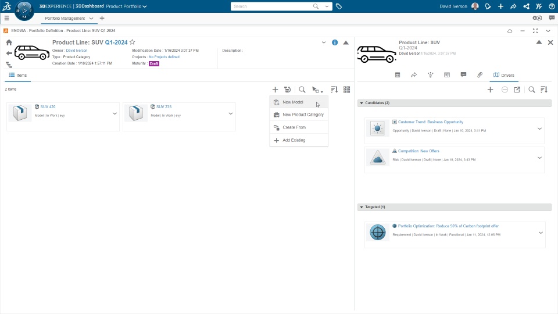Open the Portfolio Management tab dropdown arrow
This screenshot has width=558, height=314.
tap(91, 18)
